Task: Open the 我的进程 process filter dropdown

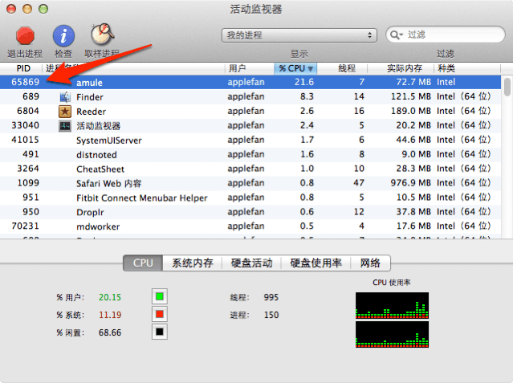Action: pos(299,35)
